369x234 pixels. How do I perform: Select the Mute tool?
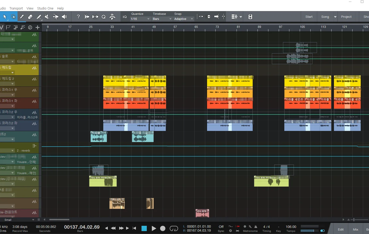tap(47, 17)
